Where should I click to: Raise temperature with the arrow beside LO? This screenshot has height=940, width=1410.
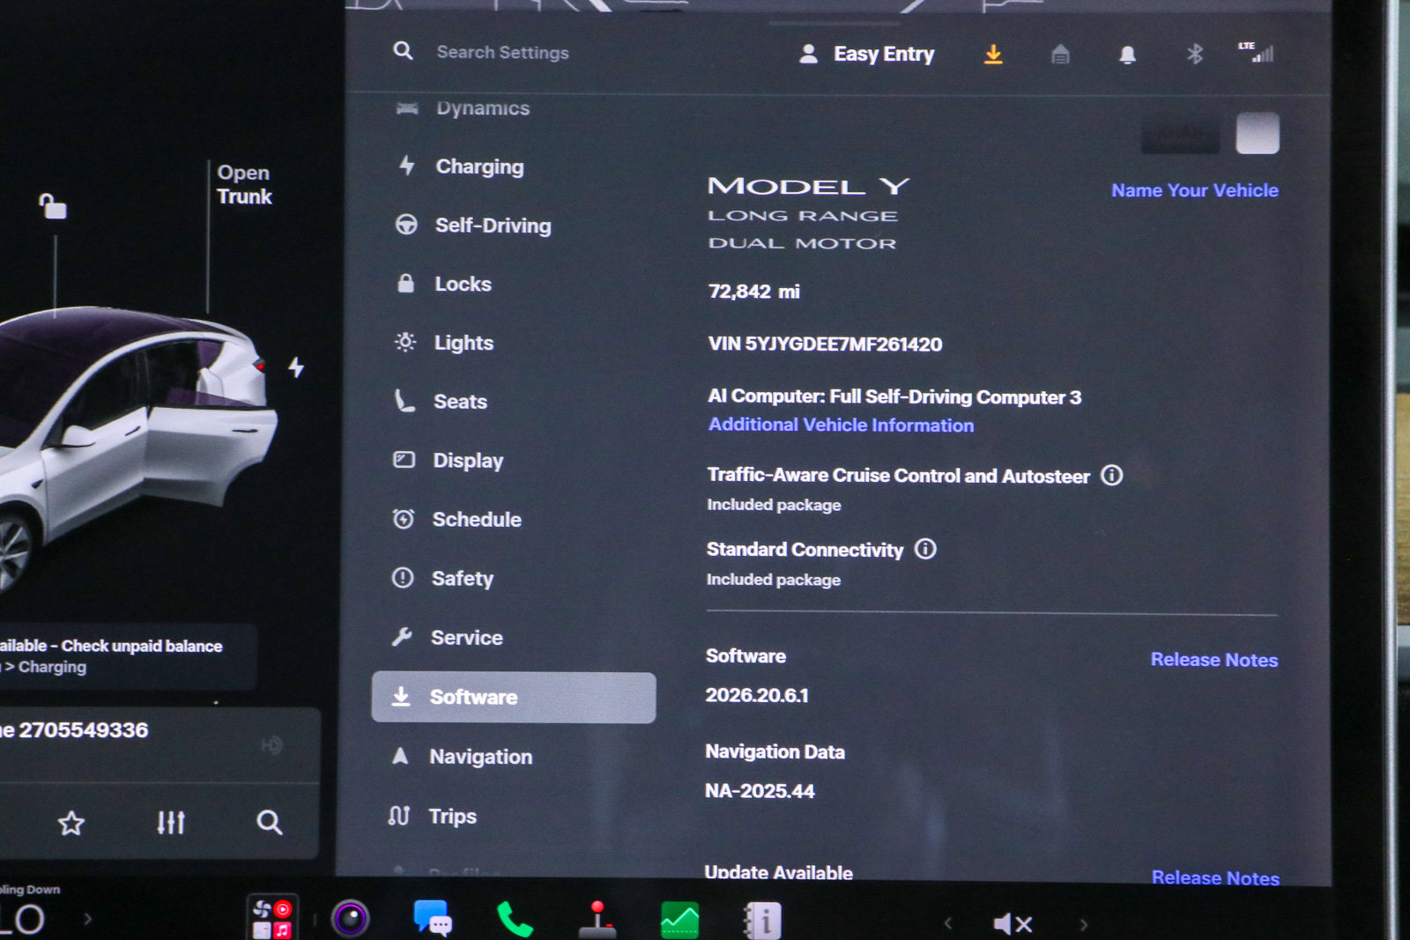pyautogui.click(x=87, y=920)
